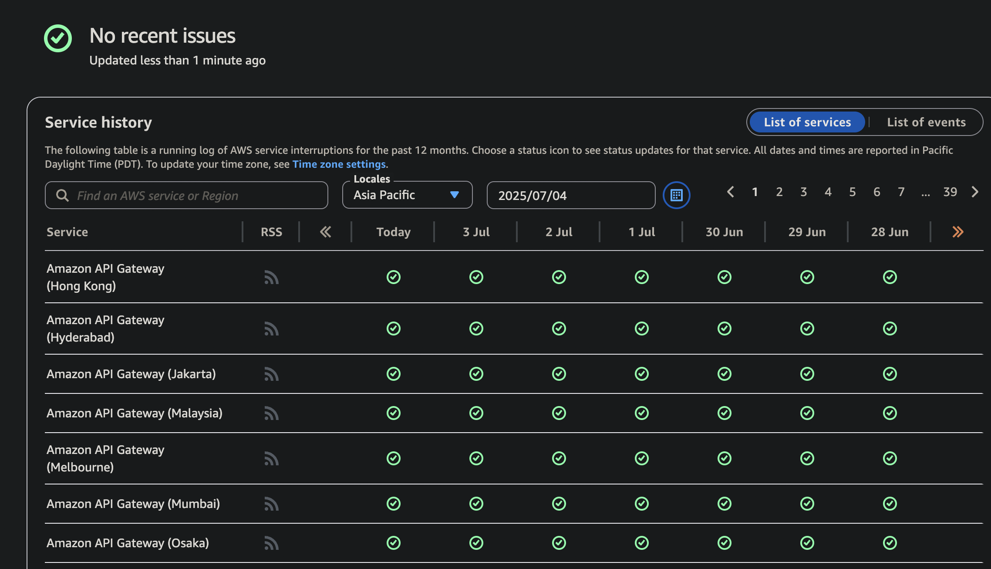Go to previous page with left chevron
Screen dimensions: 991x569
(731, 192)
